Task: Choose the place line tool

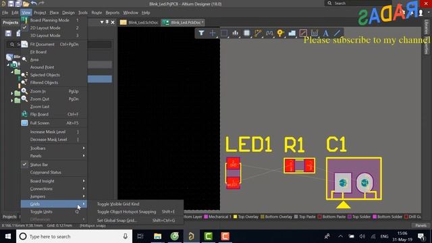Action: click(x=337, y=33)
